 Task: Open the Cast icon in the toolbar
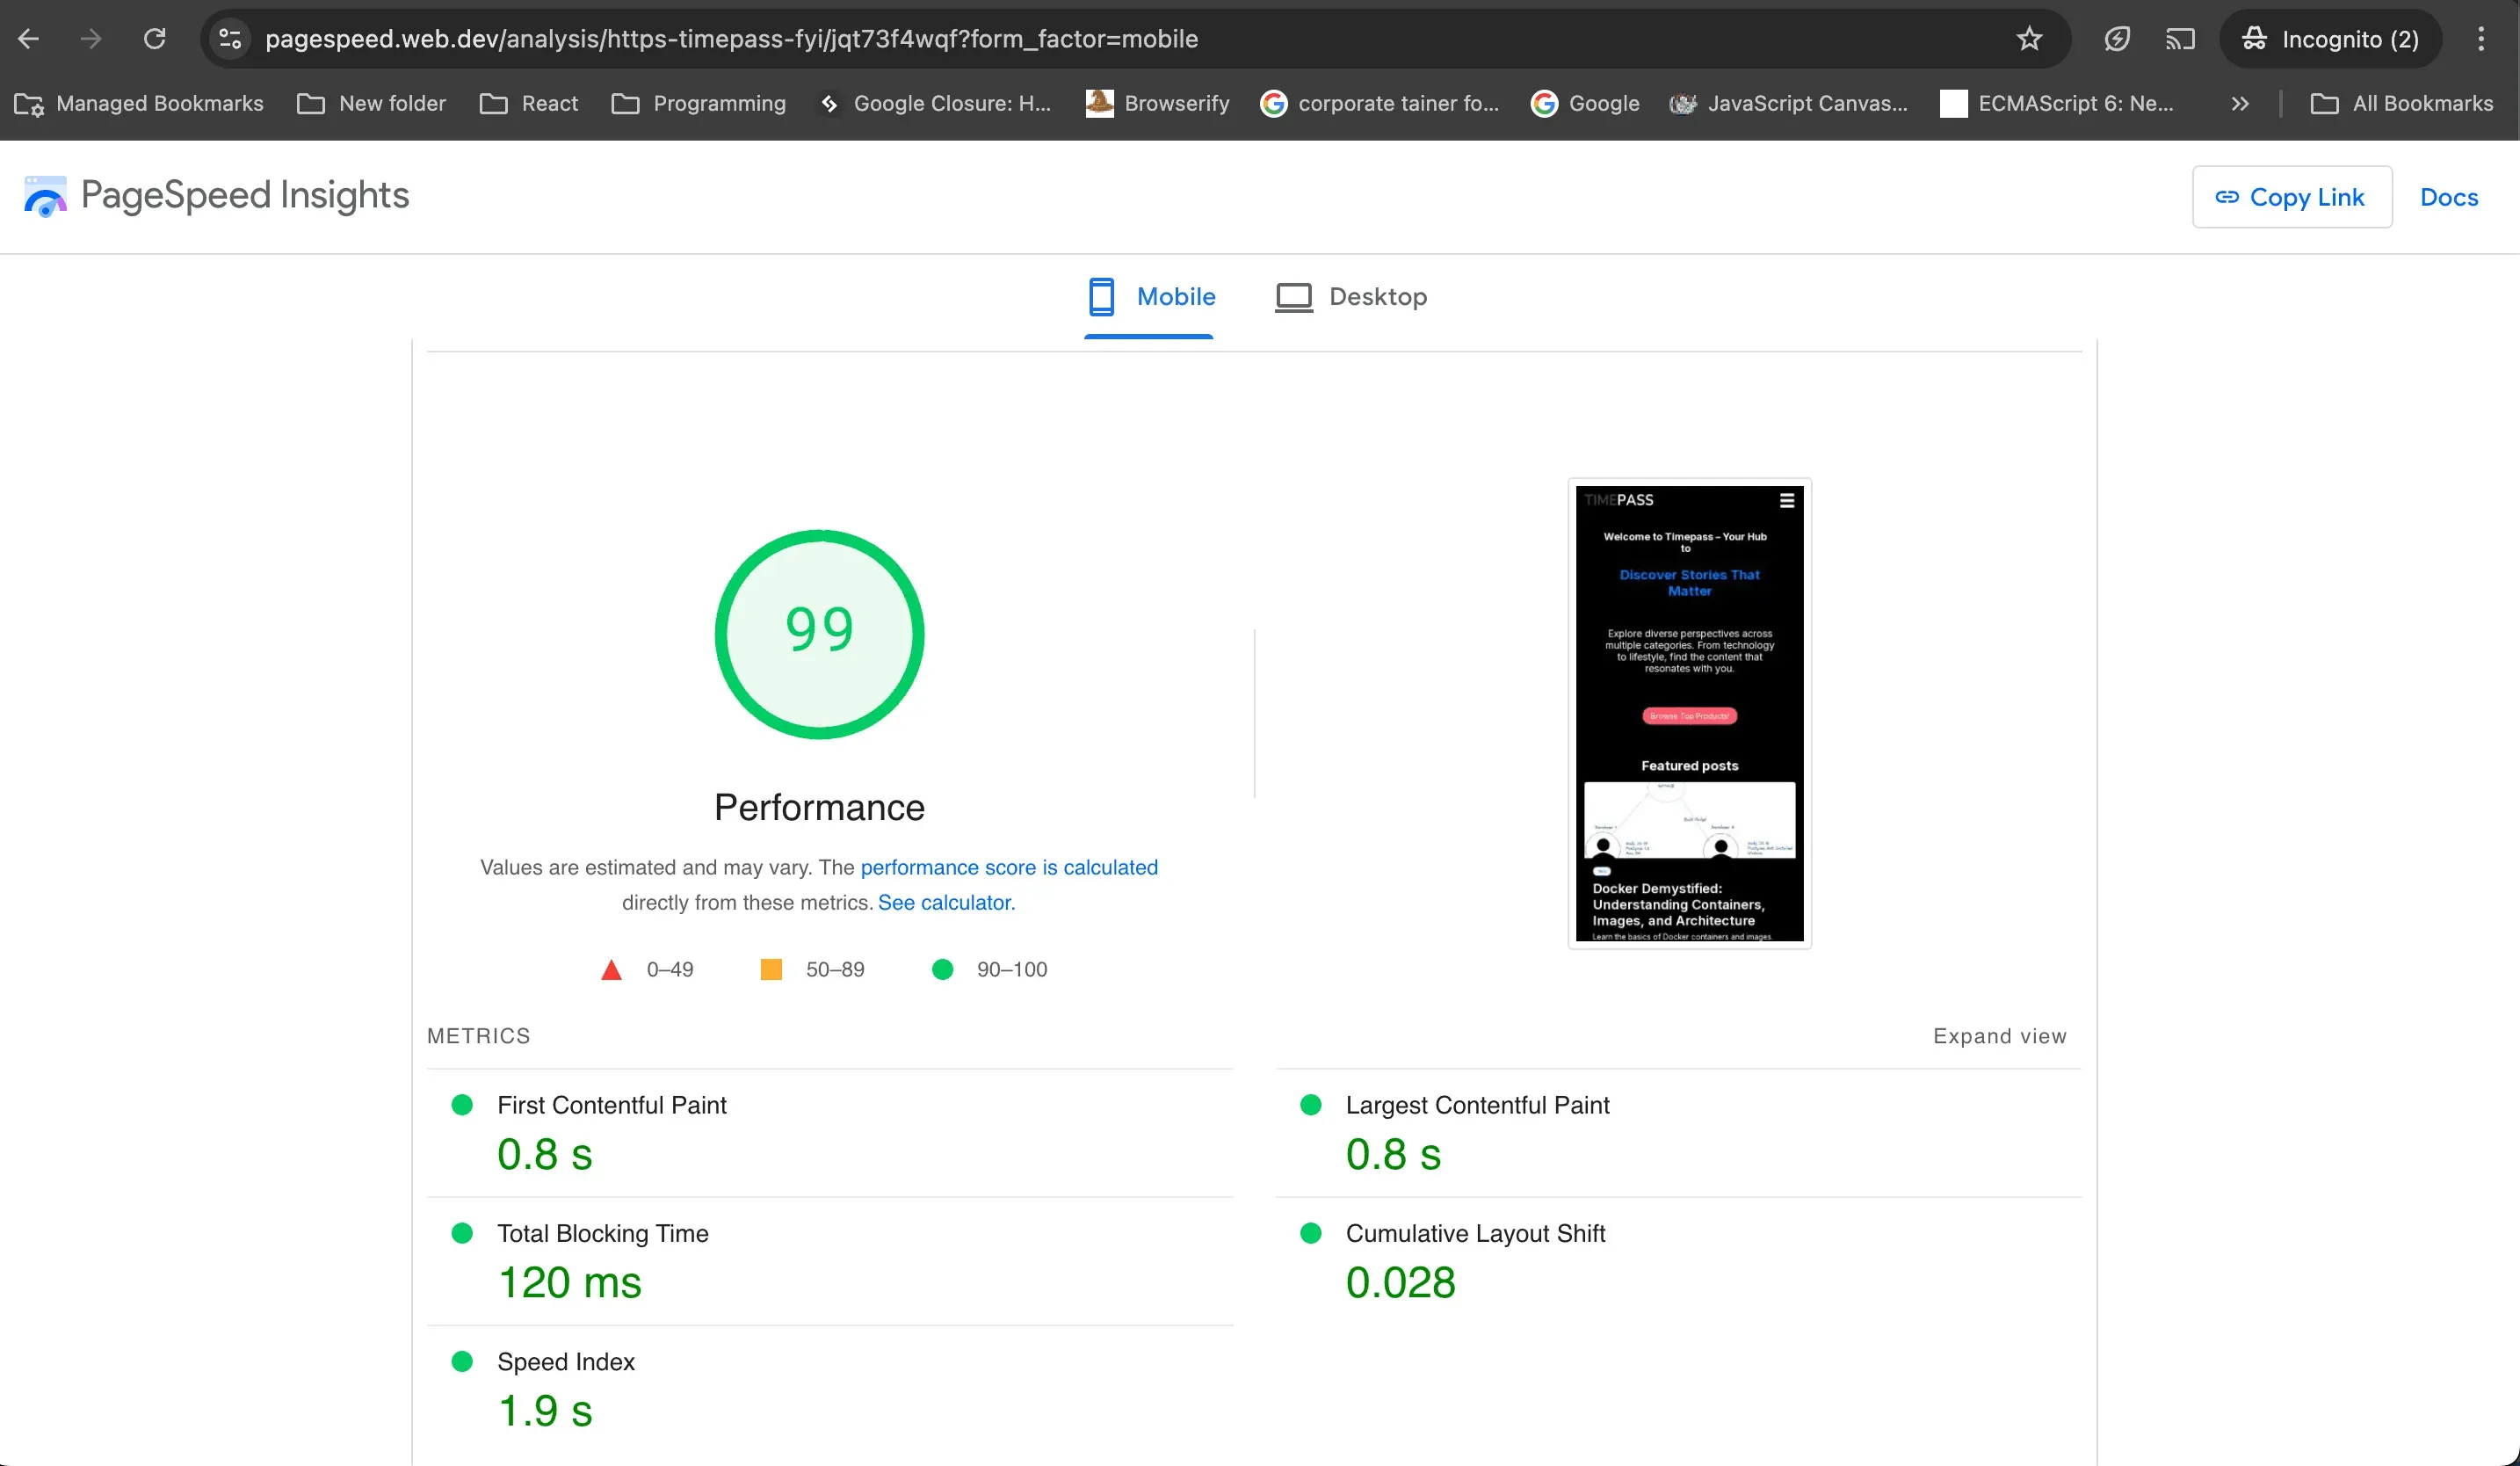[2180, 38]
